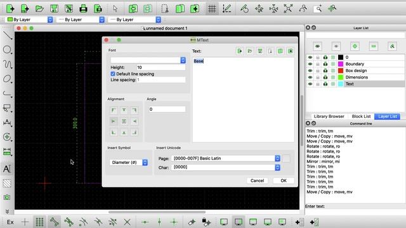Image resolution: width=406 pixels, height=228 pixels.
Task: Select the Insert Image camera tool
Action: coord(7,197)
